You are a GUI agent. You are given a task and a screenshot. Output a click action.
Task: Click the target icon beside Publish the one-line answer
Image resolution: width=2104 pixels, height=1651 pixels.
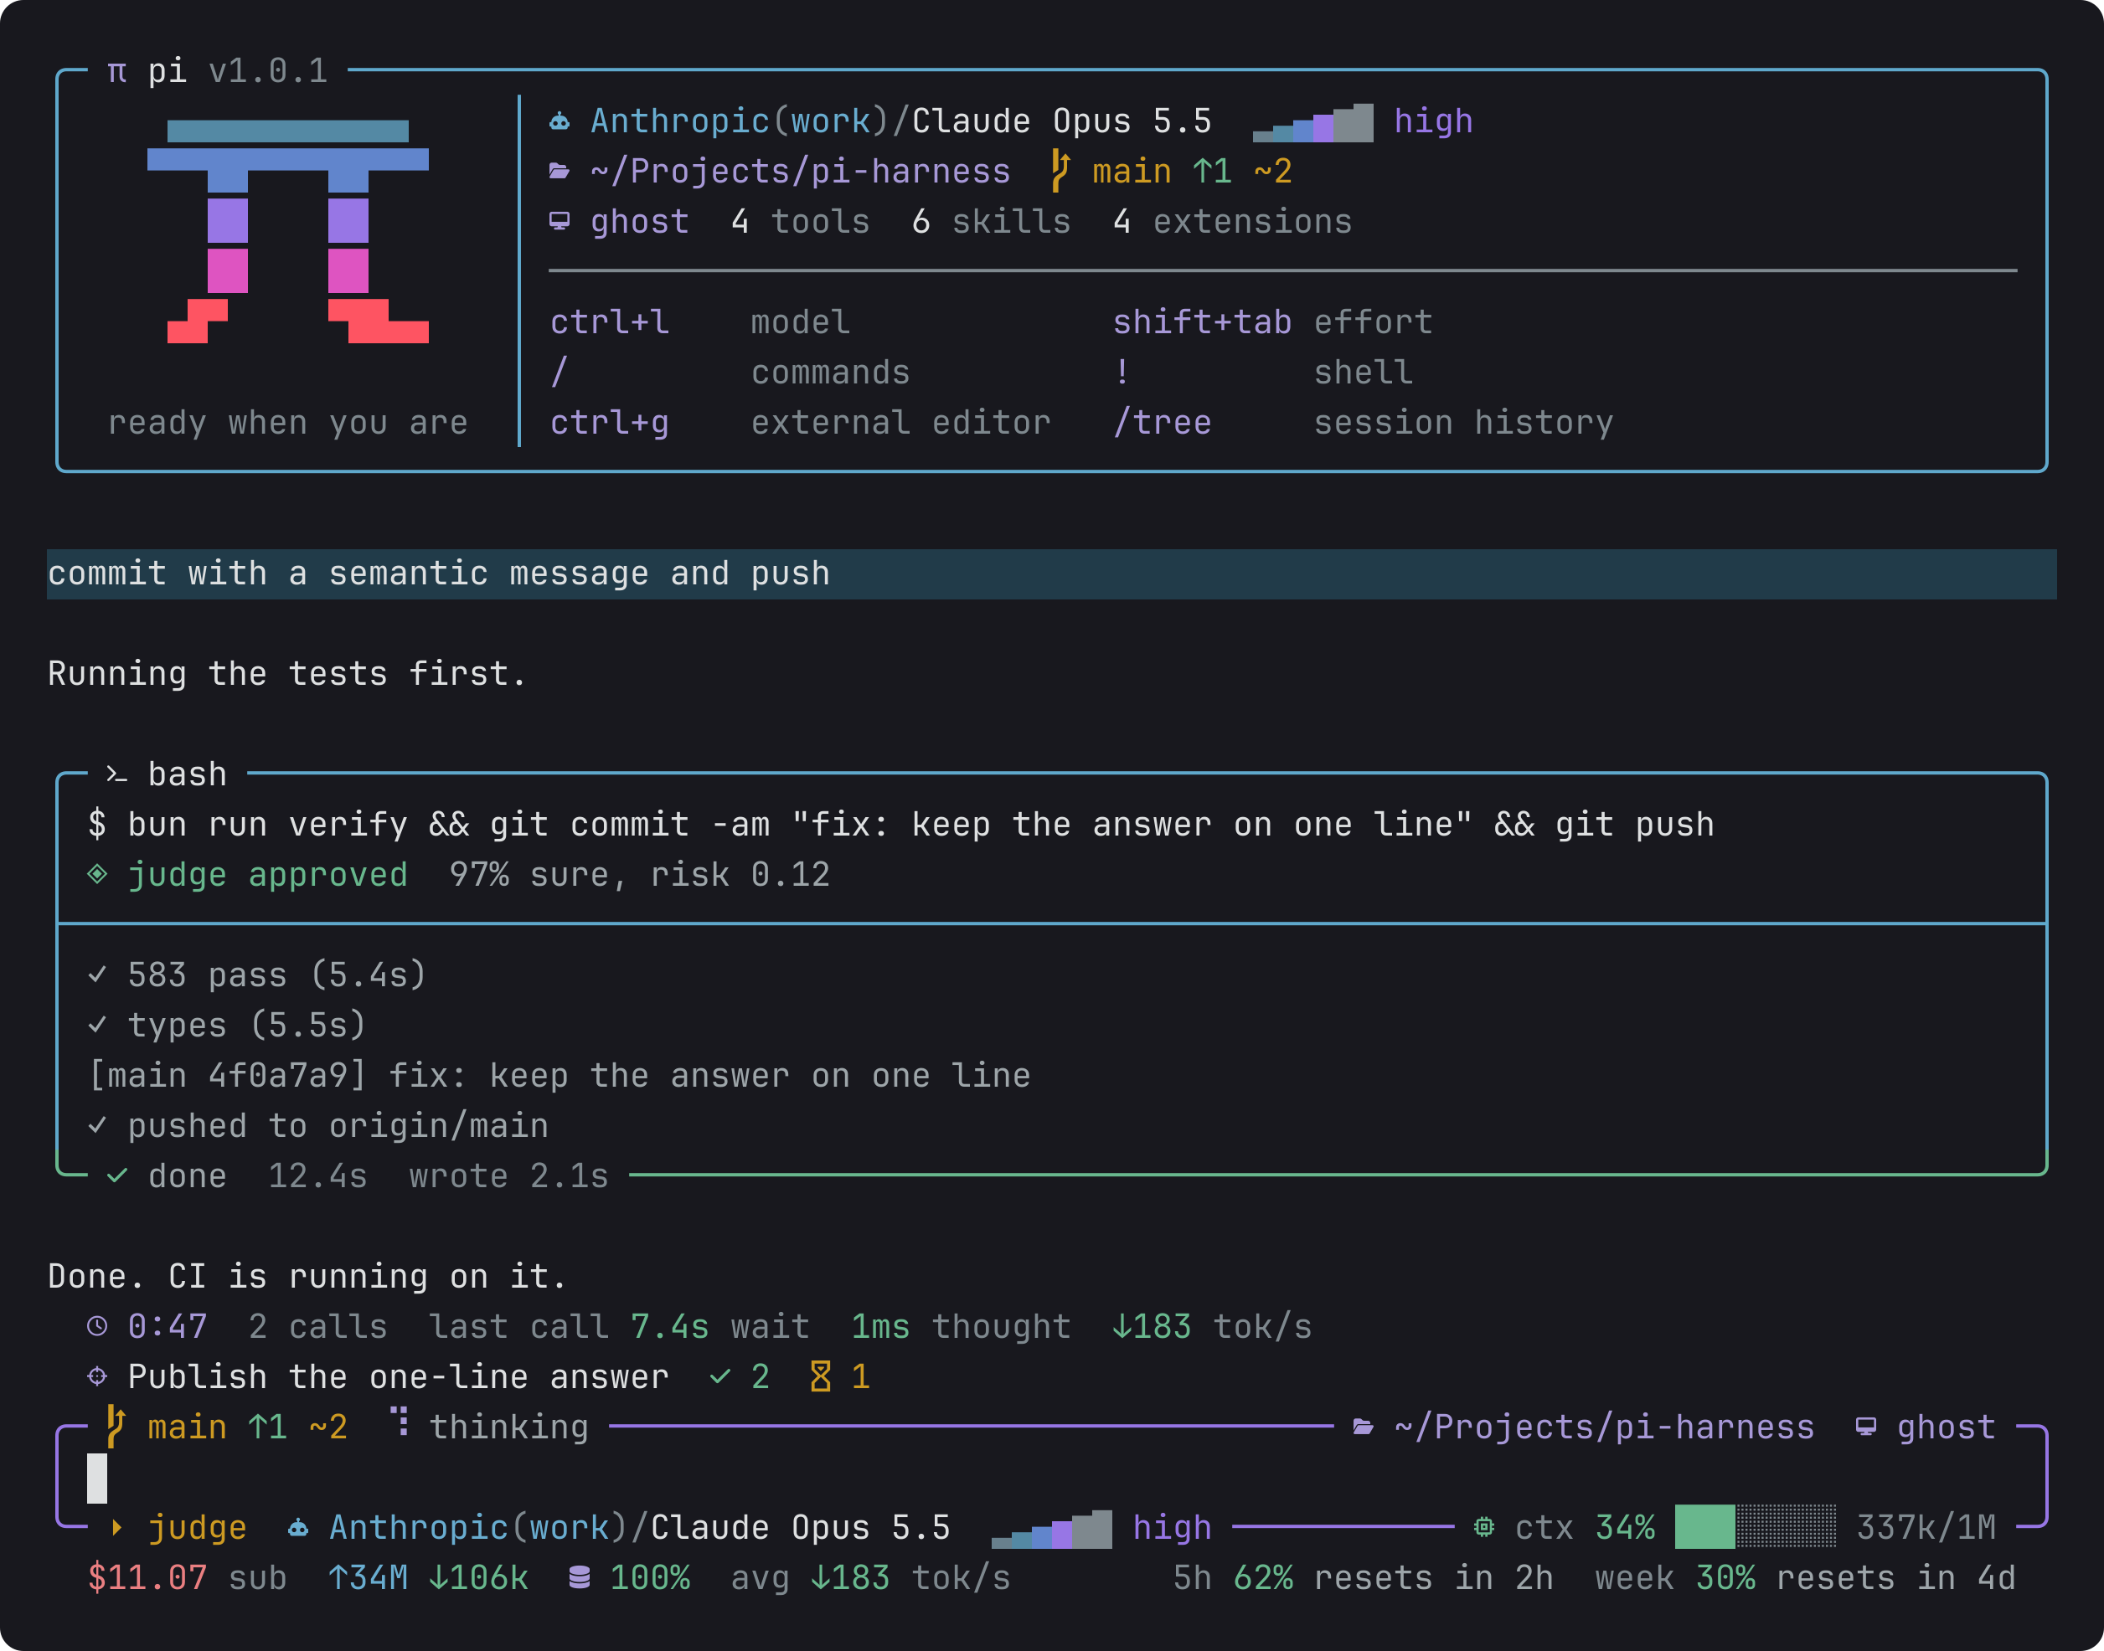pyautogui.click(x=96, y=1376)
